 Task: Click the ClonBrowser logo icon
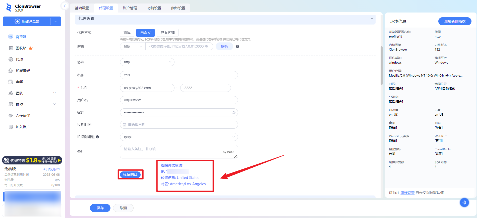click(9, 8)
